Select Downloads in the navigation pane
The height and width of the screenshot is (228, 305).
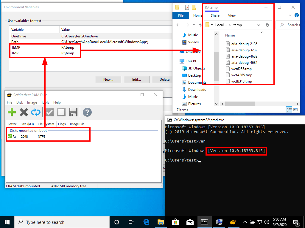coord(197,90)
